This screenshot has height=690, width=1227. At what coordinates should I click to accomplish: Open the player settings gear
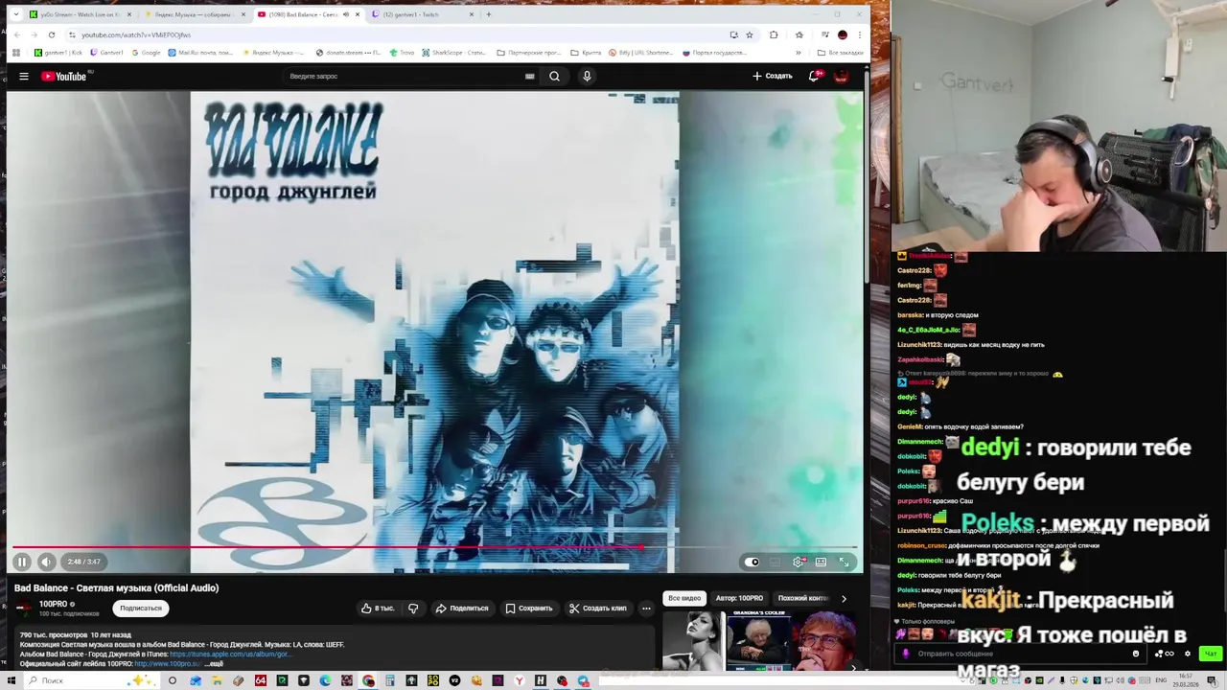pyautogui.click(x=799, y=562)
